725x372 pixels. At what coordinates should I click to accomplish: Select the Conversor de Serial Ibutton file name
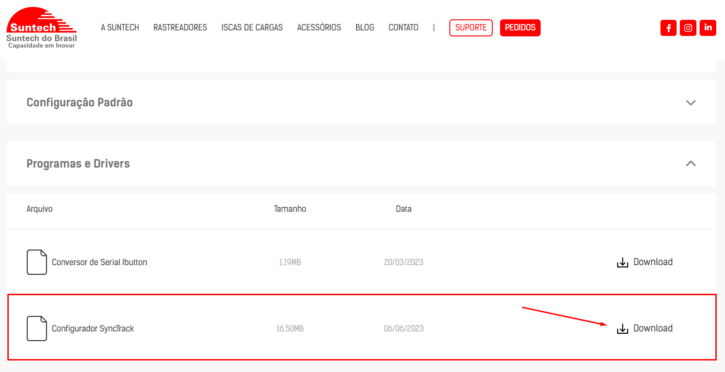tap(100, 262)
